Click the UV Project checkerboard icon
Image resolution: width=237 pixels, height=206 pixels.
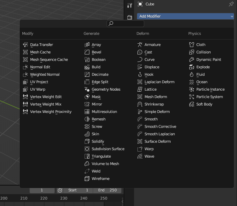[25, 82]
